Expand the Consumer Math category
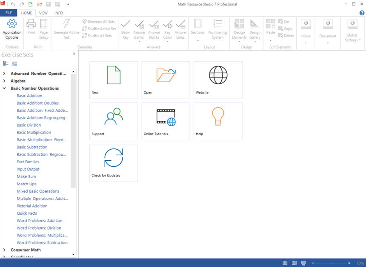Image resolution: width=366 pixels, height=267 pixels. (4, 250)
